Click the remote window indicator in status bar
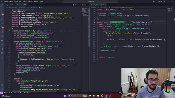 coord(1,93)
